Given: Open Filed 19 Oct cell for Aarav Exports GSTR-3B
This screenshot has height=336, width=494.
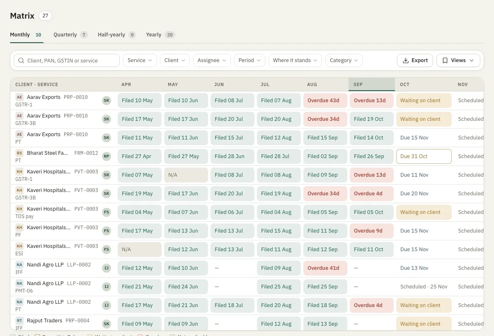Looking at the screenshot, I should pyautogui.click(x=372, y=119).
